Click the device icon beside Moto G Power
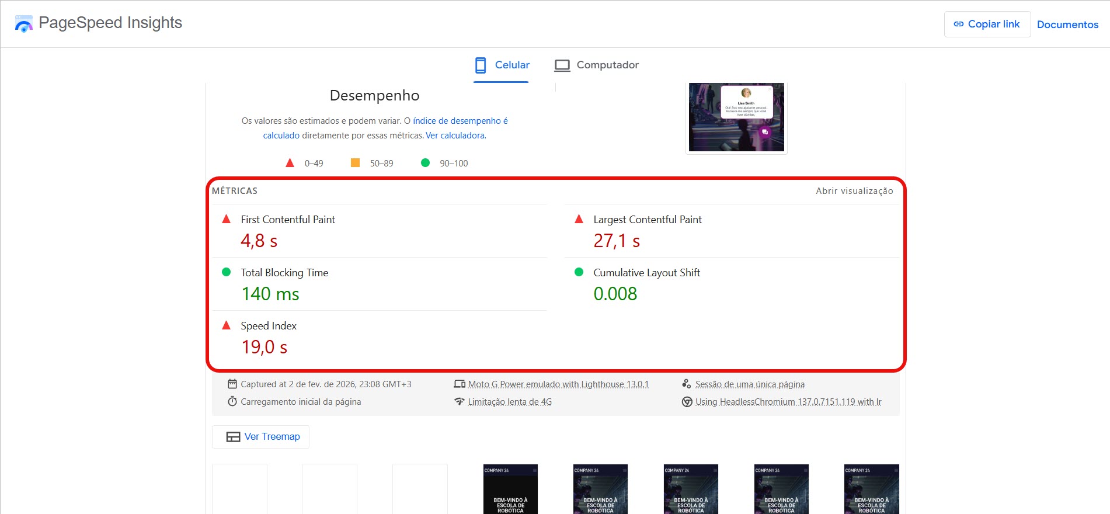 coord(460,384)
